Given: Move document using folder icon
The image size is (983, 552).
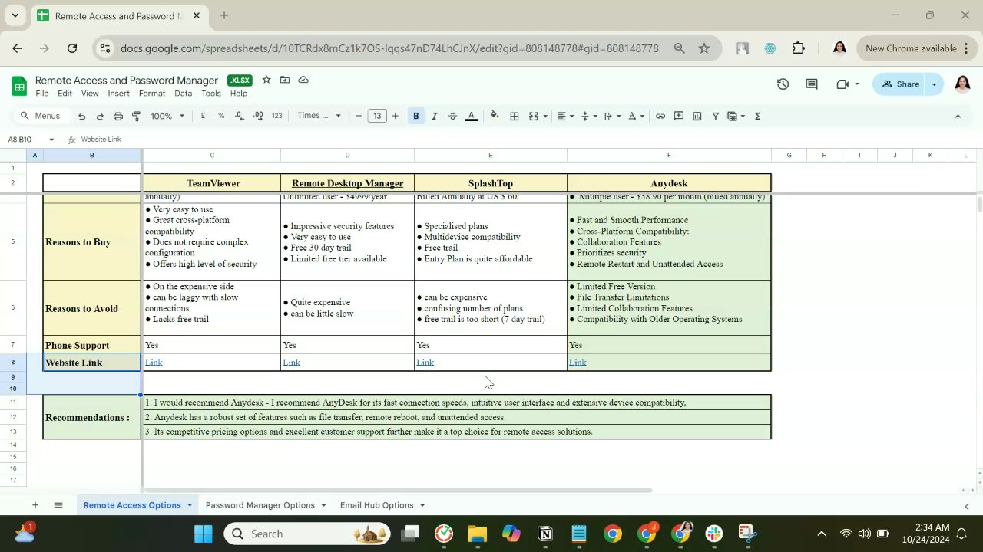Looking at the screenshot, I should (285, 80).
